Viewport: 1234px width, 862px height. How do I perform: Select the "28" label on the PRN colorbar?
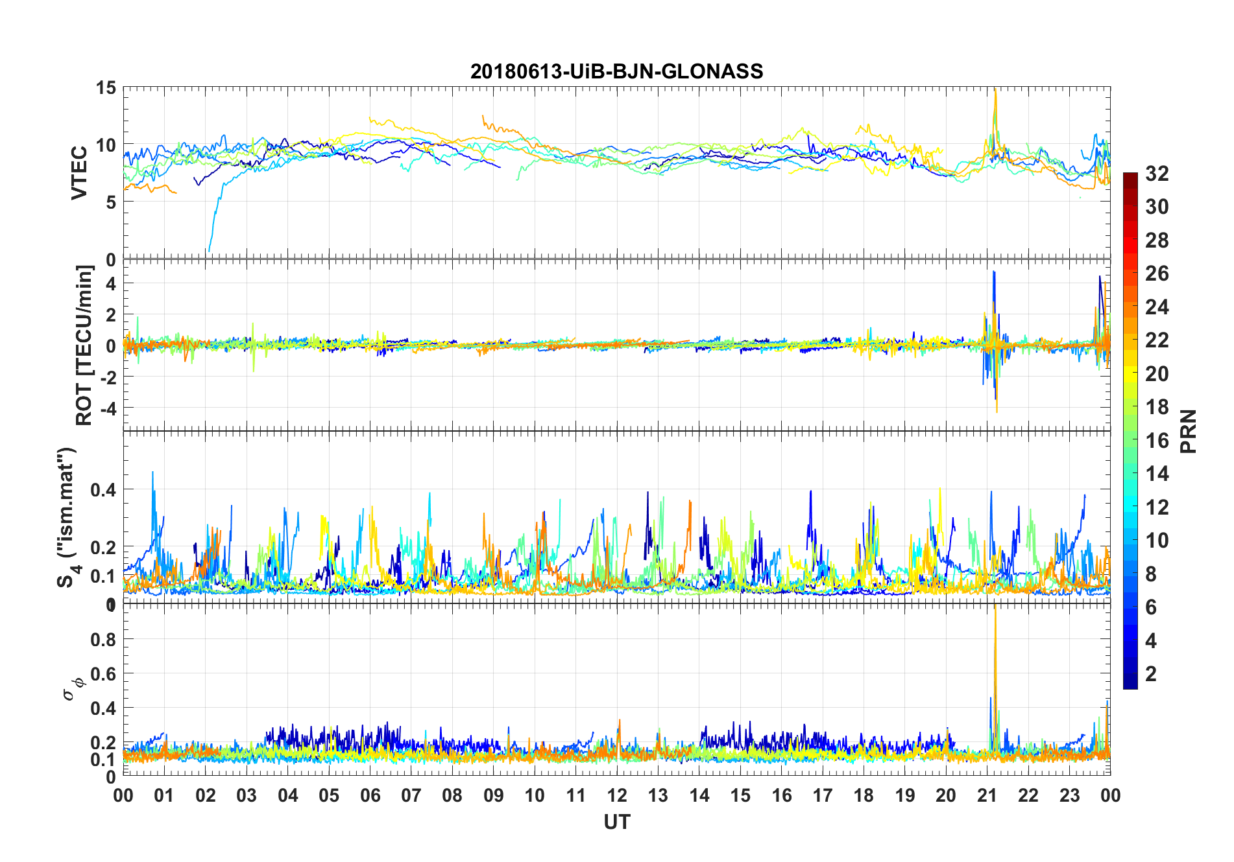(x=1157, y=240)
